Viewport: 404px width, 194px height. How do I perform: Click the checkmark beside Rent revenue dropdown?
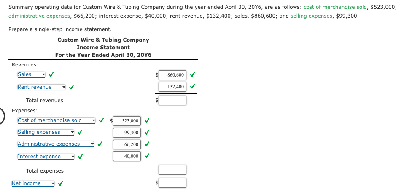71,88
